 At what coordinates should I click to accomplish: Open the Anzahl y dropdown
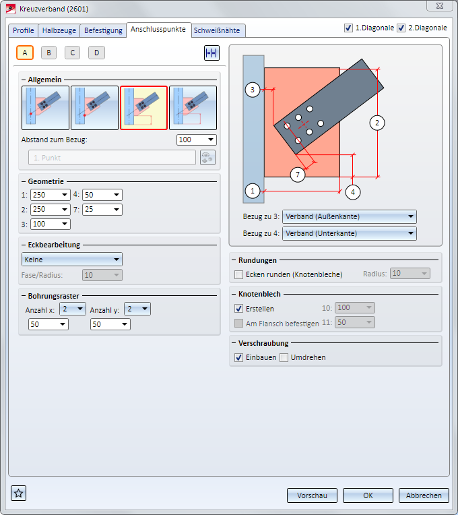[x=137, y=309]
